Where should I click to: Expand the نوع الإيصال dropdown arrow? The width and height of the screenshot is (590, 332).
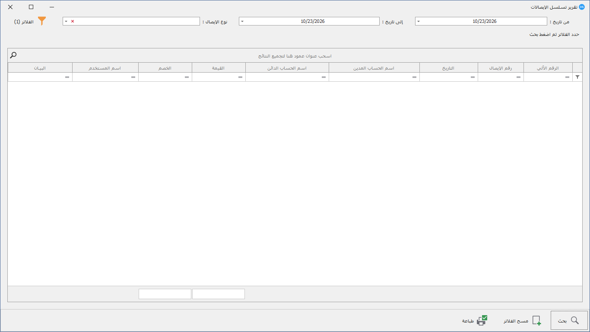coord(66,21)
